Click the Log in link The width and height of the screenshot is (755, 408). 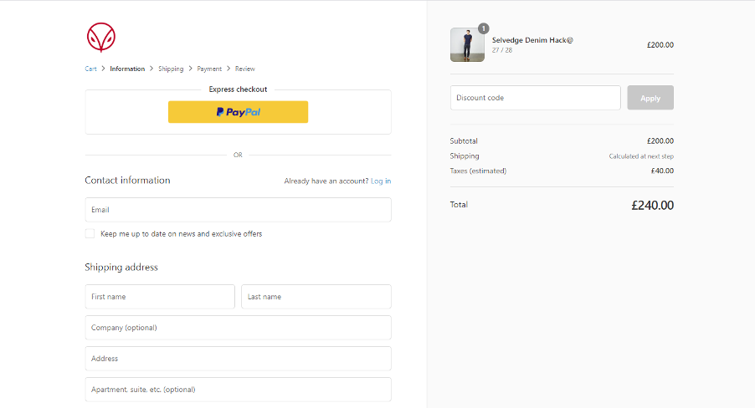pyautogui.click(x=381, y=181)
